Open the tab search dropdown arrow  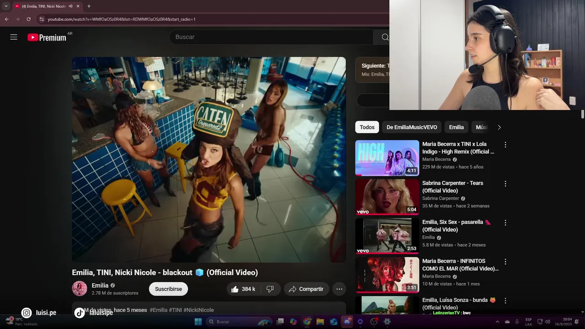6,6
